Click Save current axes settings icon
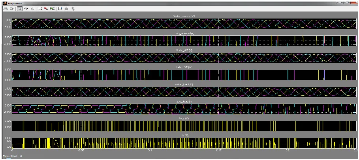 46,9
